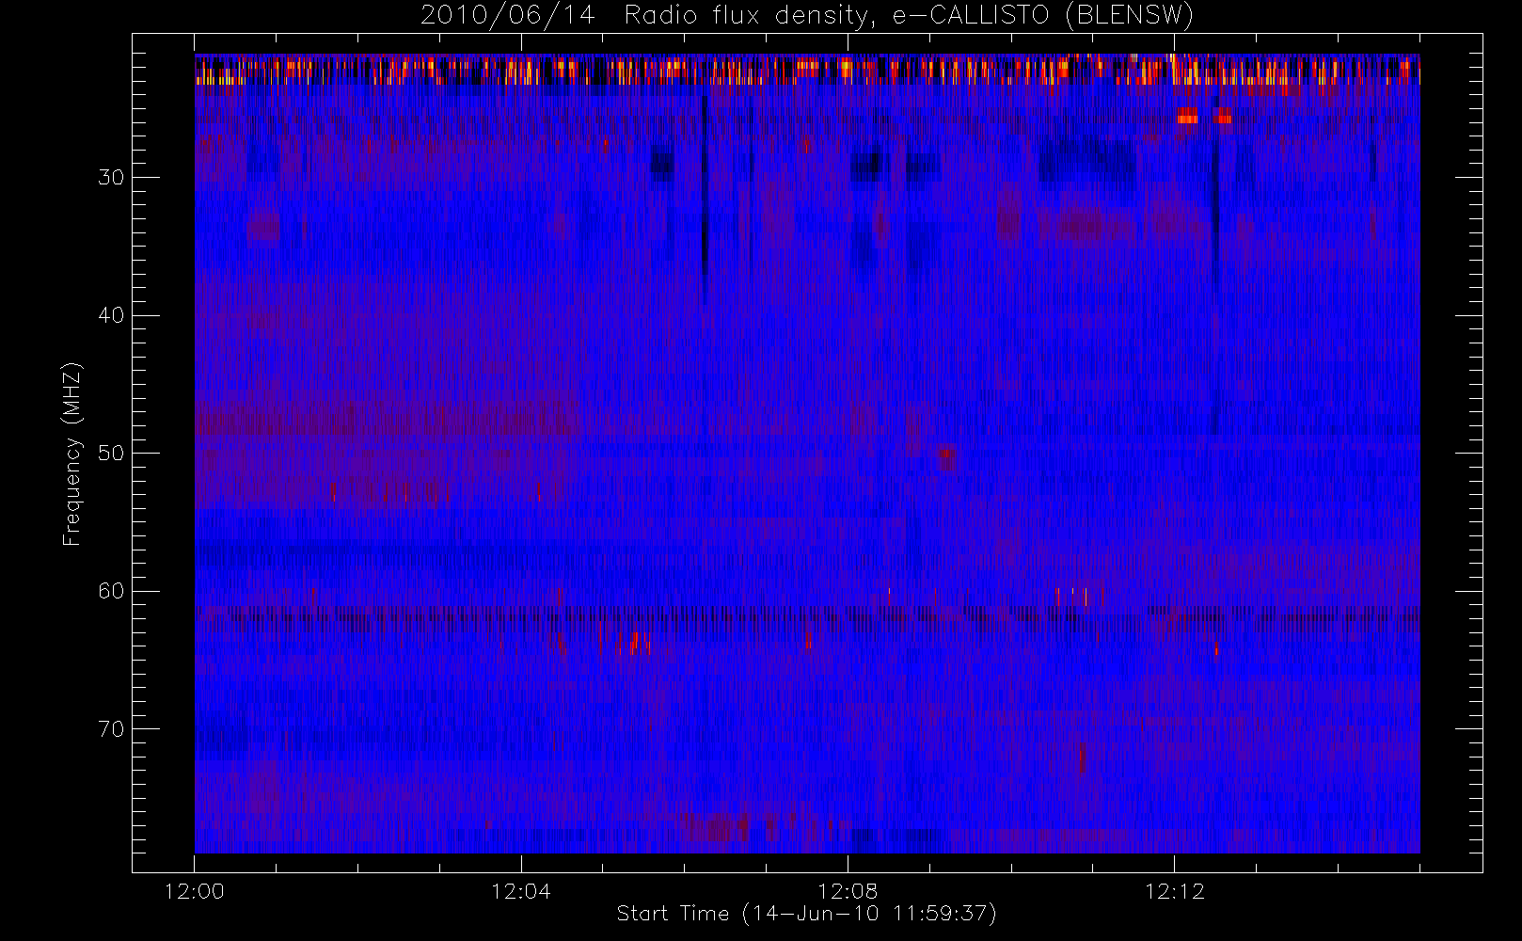Click the 60 frequency tick label
The height and width of the screenshot is (941, 1522).
pos(111,591)
